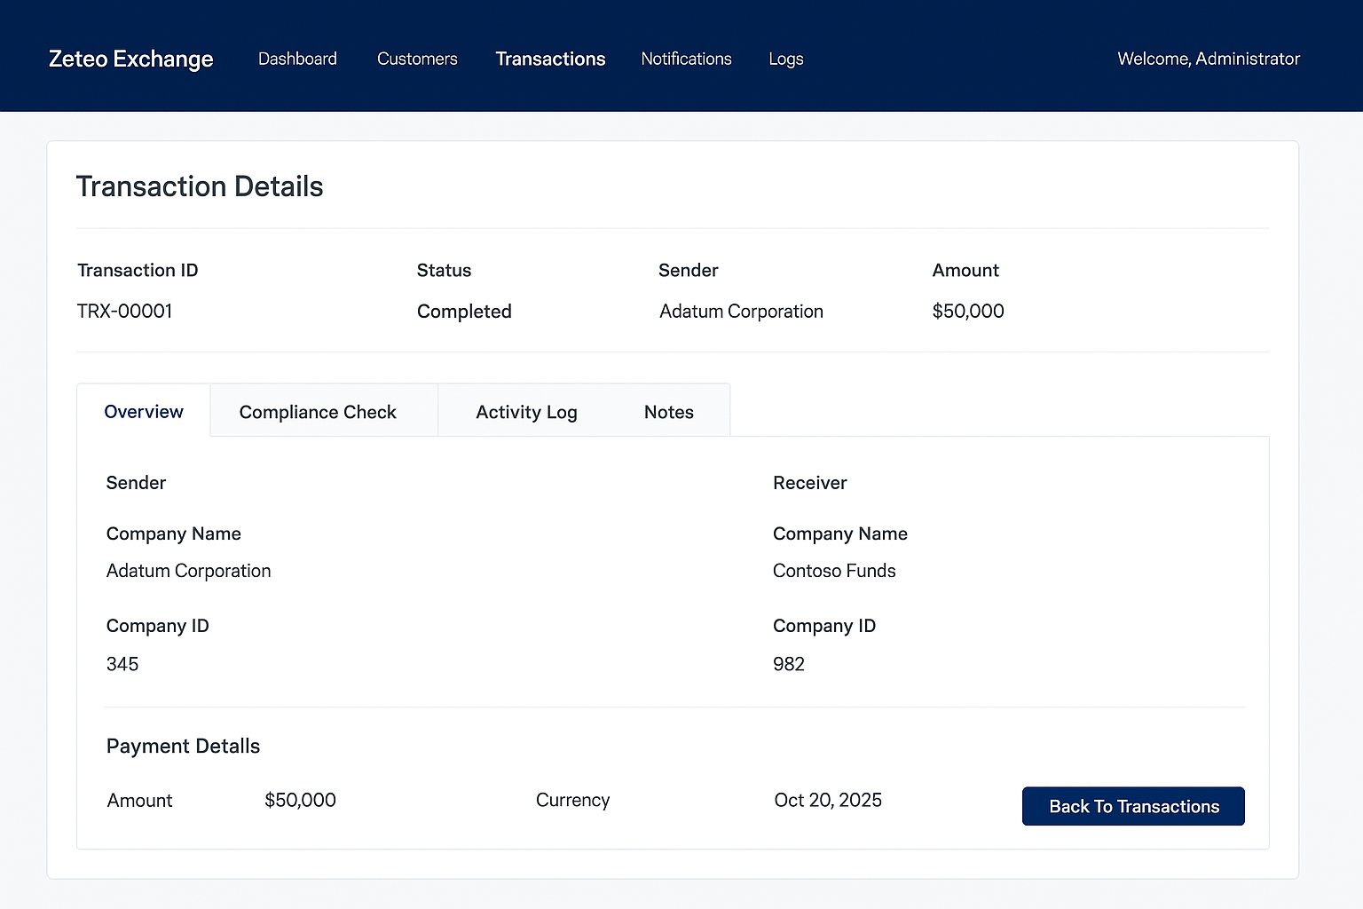
Task: Select the Oct 20, 2025 date value
Action: tap(827, 800)
